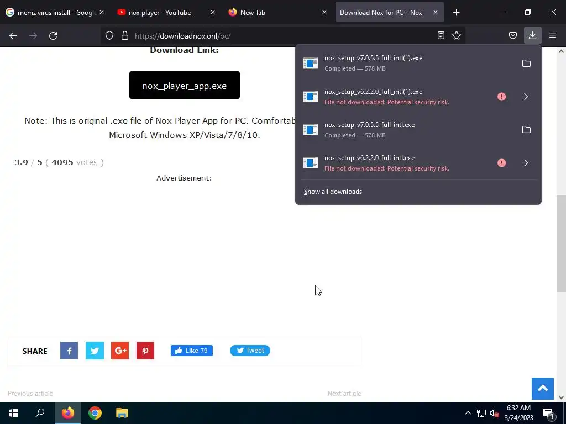Open network status tray icon

tap(481, 413)
